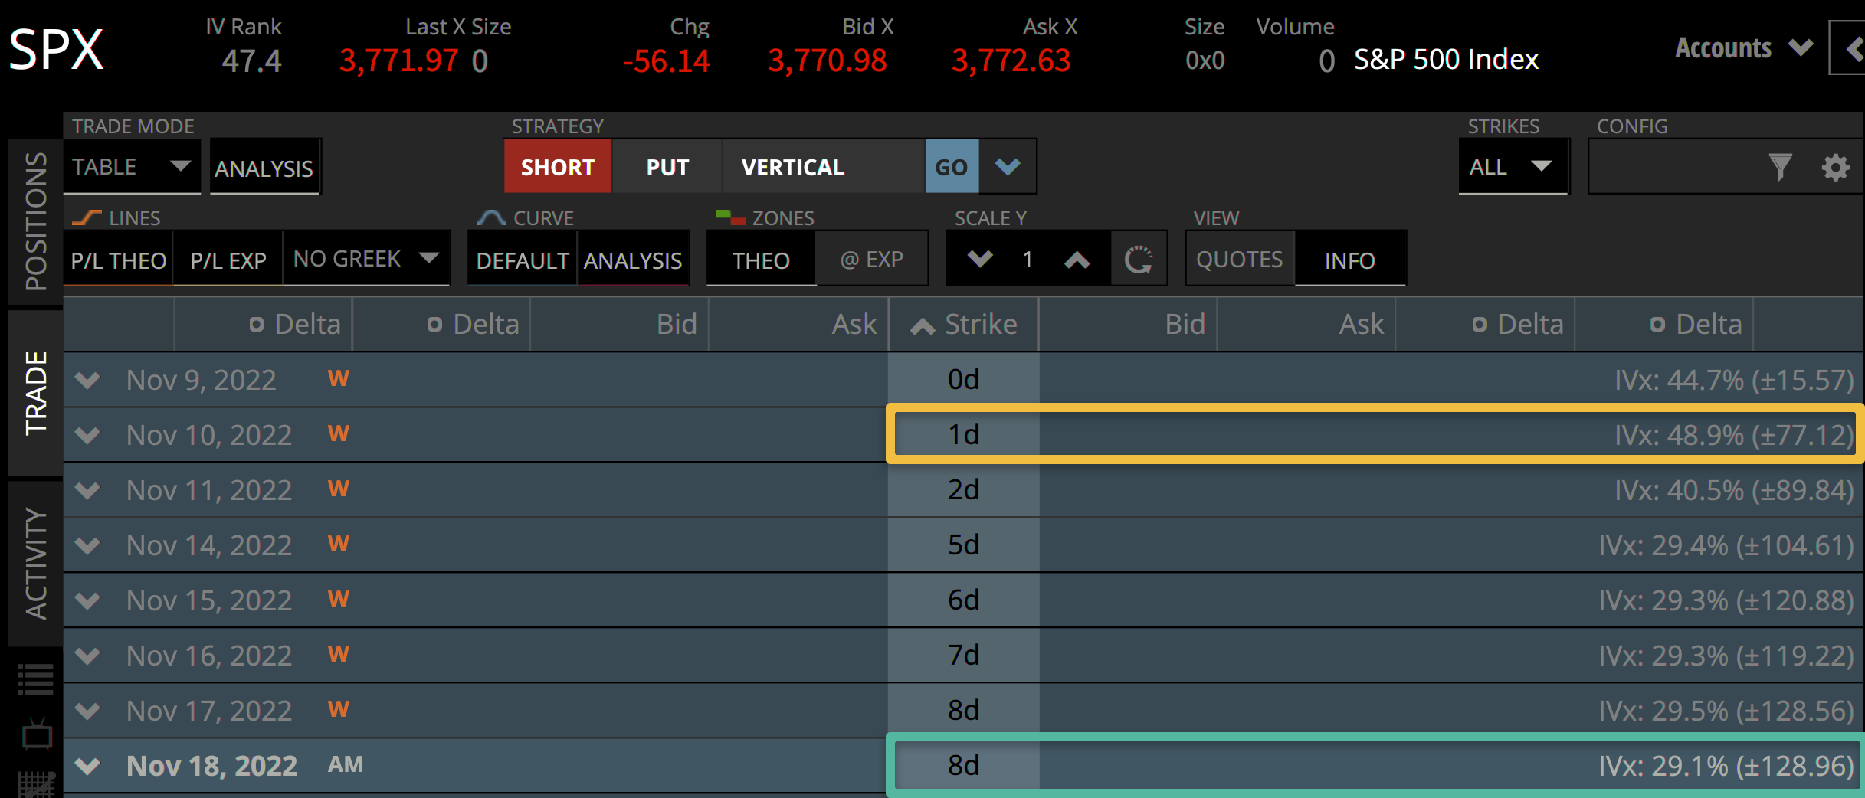Open the CONFIG settings gear
The width and height of the screenshot is (1865, 798).
pos(1835,167)
